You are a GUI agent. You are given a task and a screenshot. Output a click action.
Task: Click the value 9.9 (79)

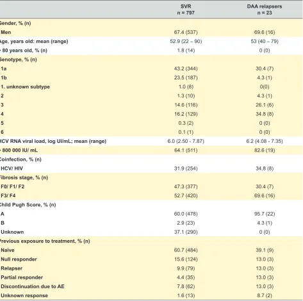tap(186, 268)
